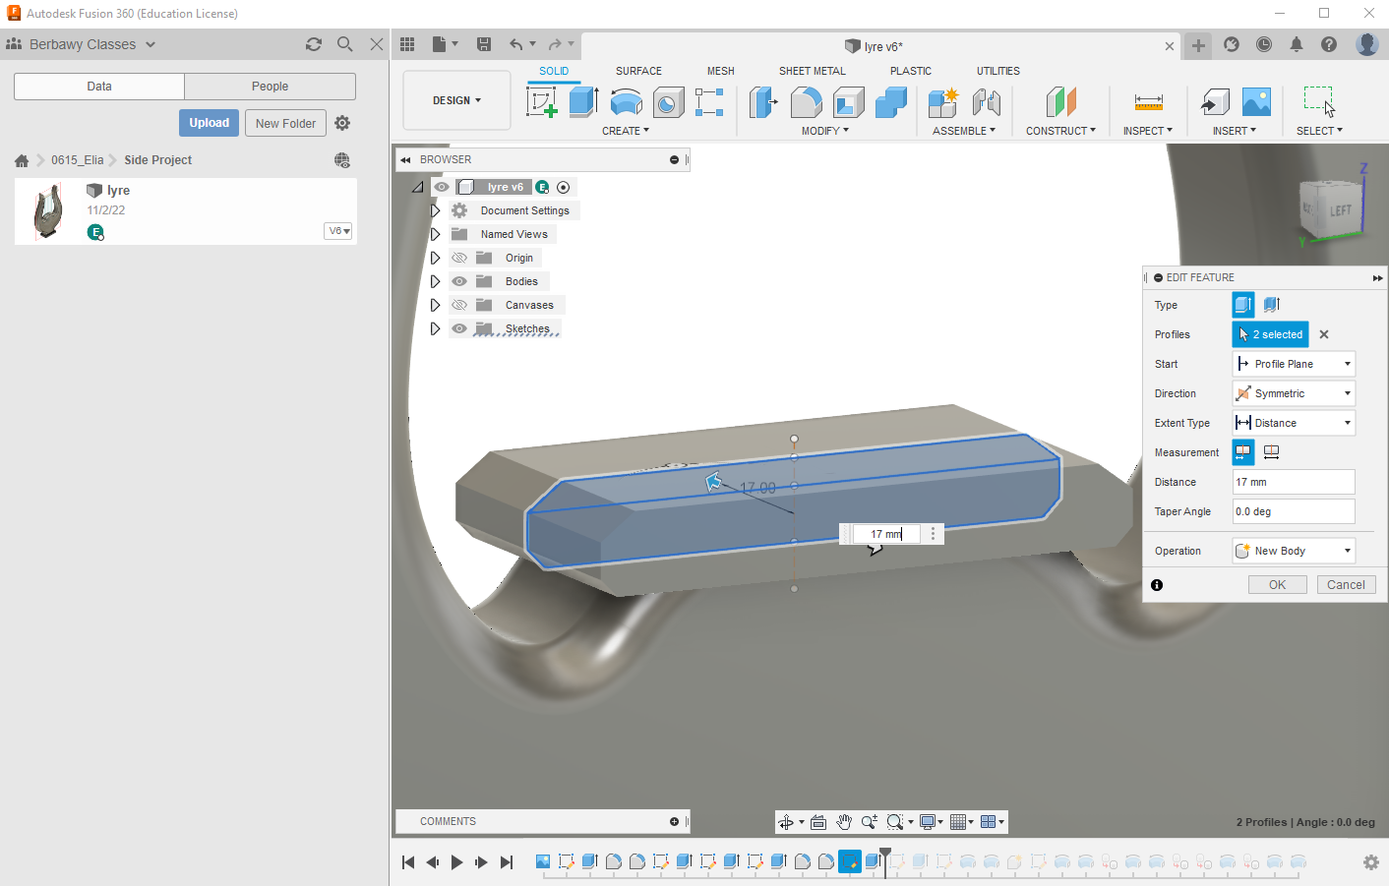1389x886 pixels.
Task: Choose the Revolve tool icon
Action: (626, 101)
